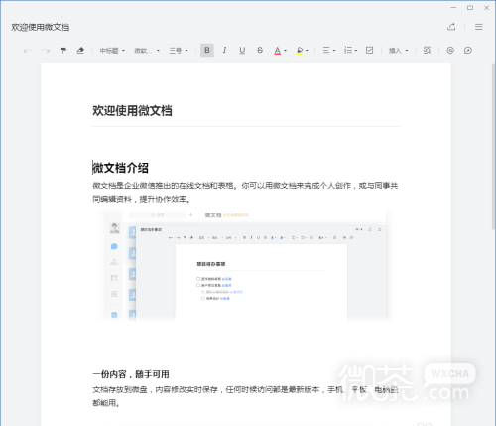This screenshot has width=496, height=426.
Task: Toggle underline formatting
Action: pyautogui.click(x=242, y=50)
